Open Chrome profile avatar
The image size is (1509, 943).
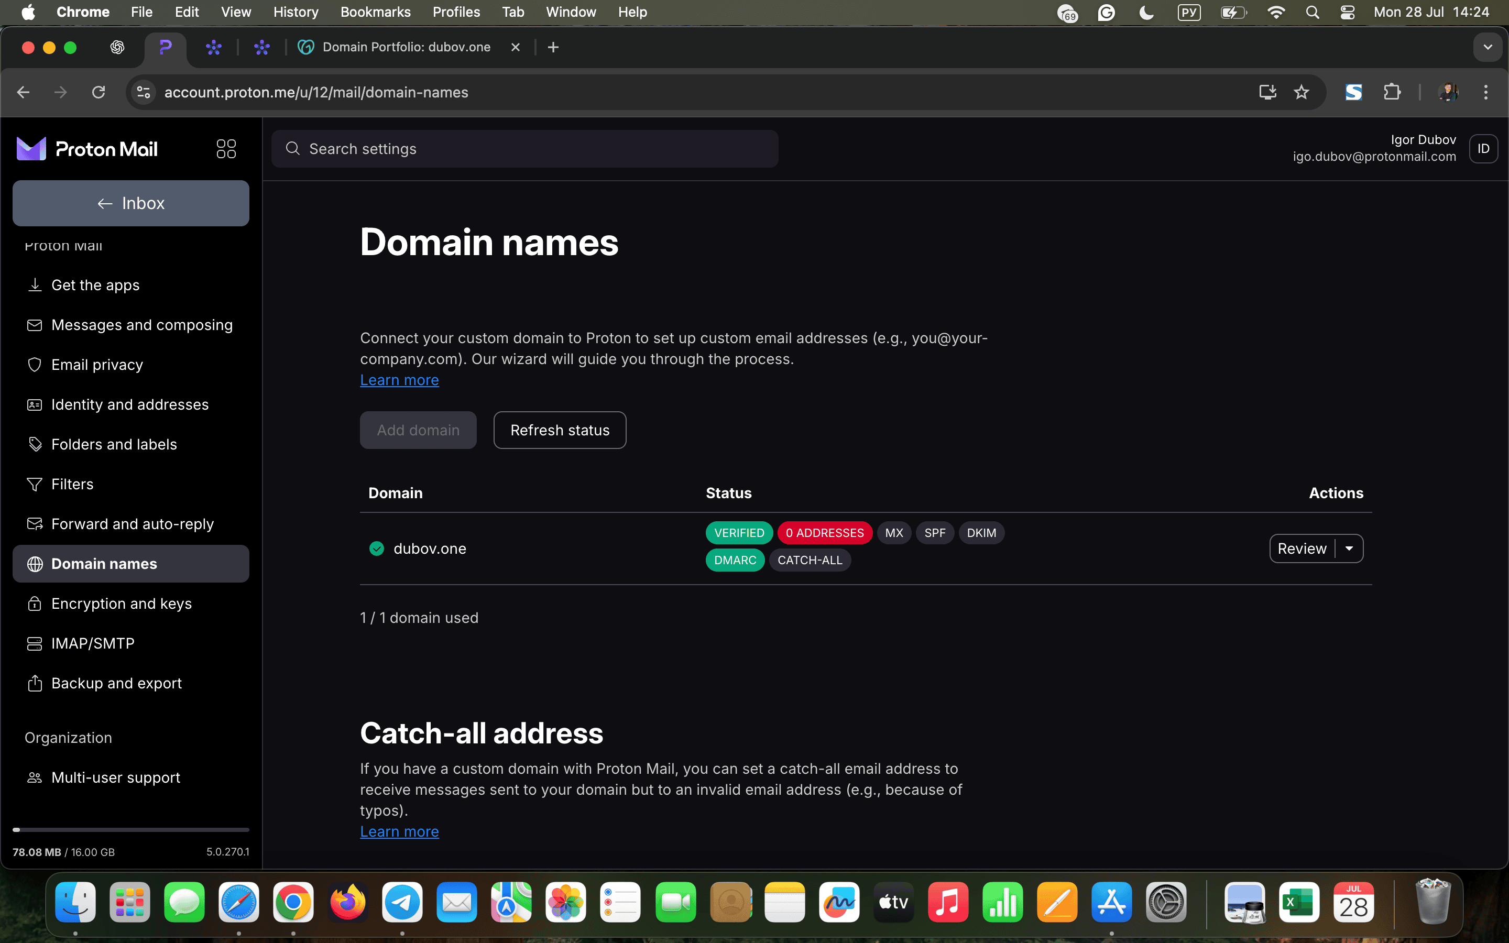pyautogui.click(x=1448, y=92)
